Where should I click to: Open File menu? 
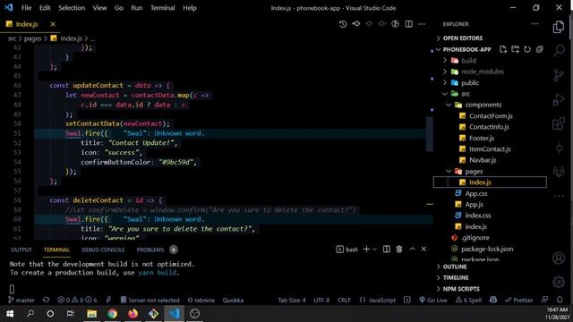(26, 8)
